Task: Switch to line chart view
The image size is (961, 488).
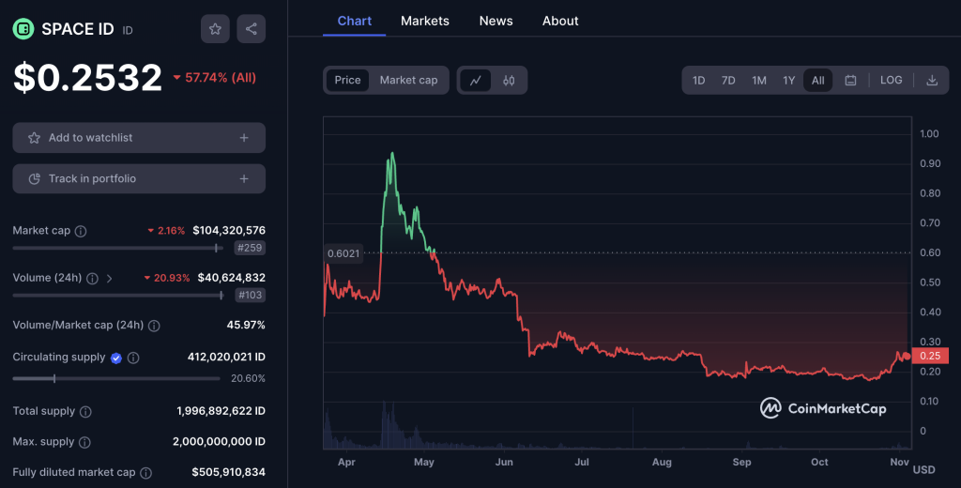Action: tap(476, 81)
